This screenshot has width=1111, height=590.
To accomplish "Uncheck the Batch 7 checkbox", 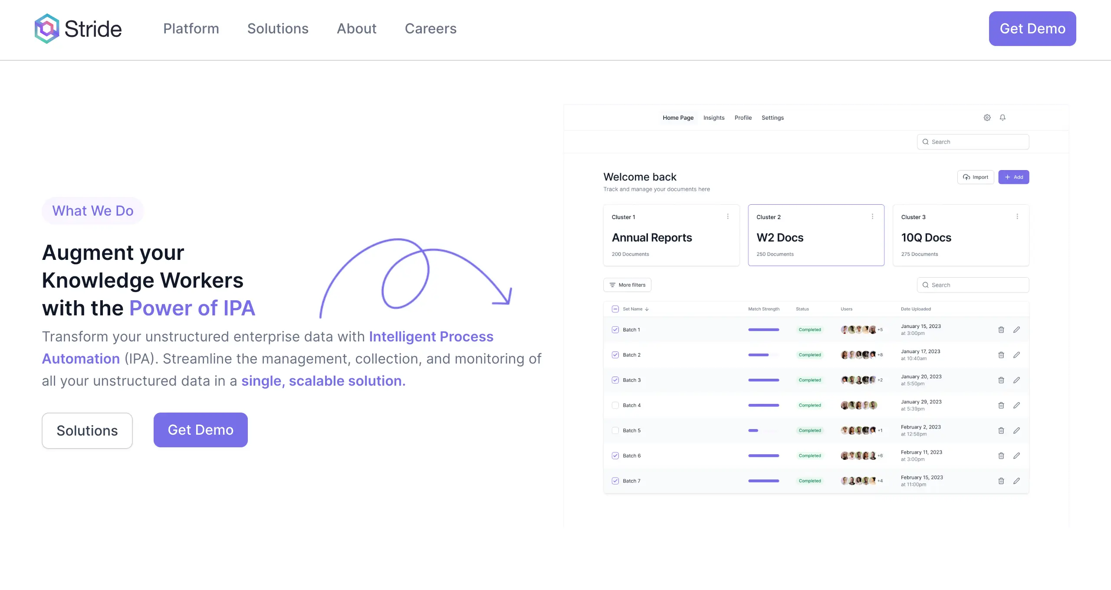I will point(615,481).
